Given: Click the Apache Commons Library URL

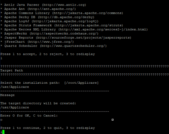Looking at the screenshot, I should [88, 13].
